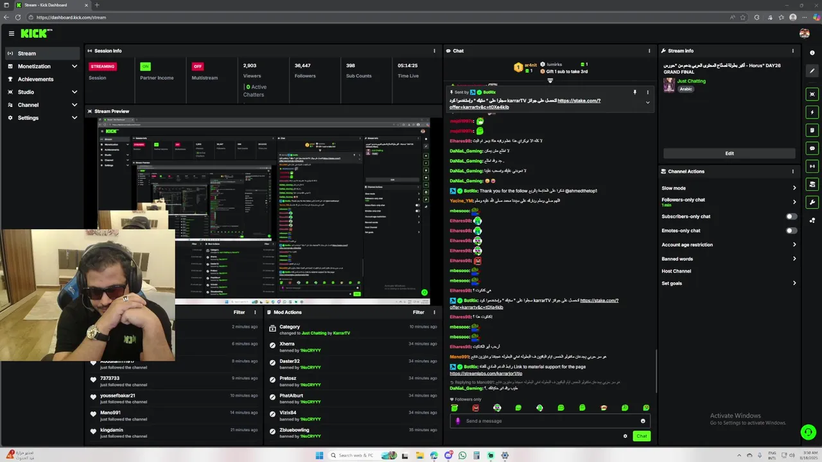Click the three-dots cluster icon in the right rail

tap(812, 220)
